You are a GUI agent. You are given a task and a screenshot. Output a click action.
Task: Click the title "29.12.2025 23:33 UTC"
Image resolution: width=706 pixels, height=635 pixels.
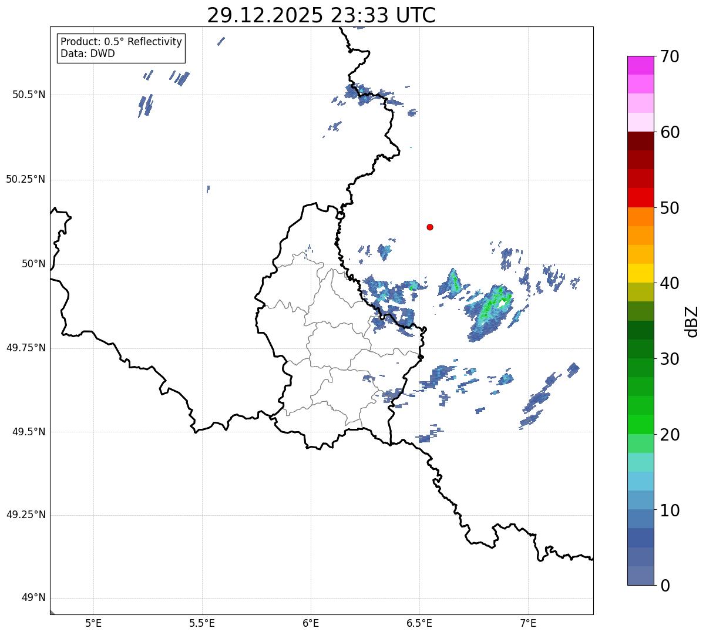321,15
